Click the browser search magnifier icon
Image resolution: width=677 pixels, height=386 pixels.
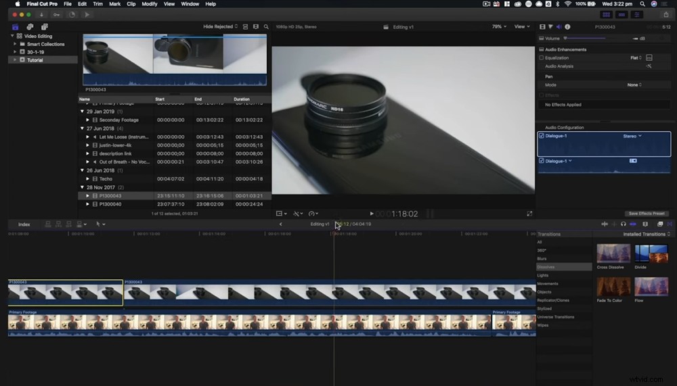pyautogui.click(x=266, y=27)
